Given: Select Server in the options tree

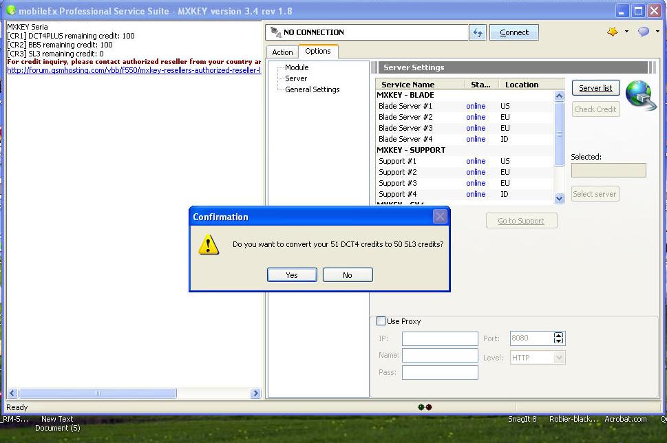Looking at the screenshot, I should pos(295,78).
